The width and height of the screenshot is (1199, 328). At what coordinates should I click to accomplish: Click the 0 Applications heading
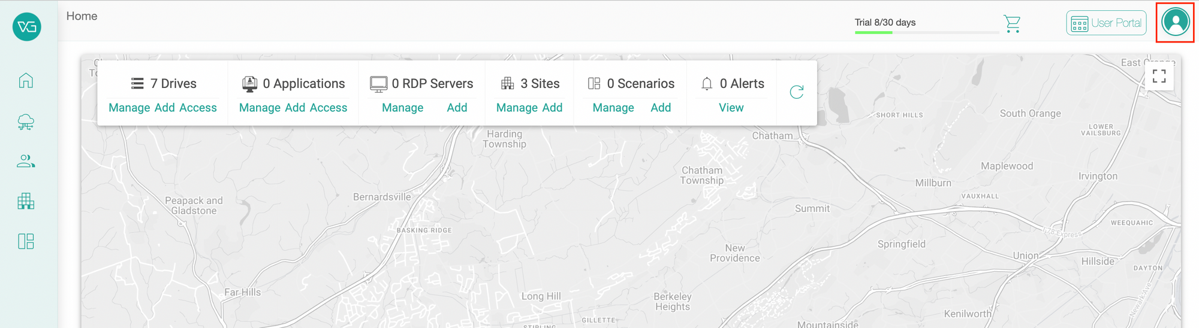click(x=304, y=84)
